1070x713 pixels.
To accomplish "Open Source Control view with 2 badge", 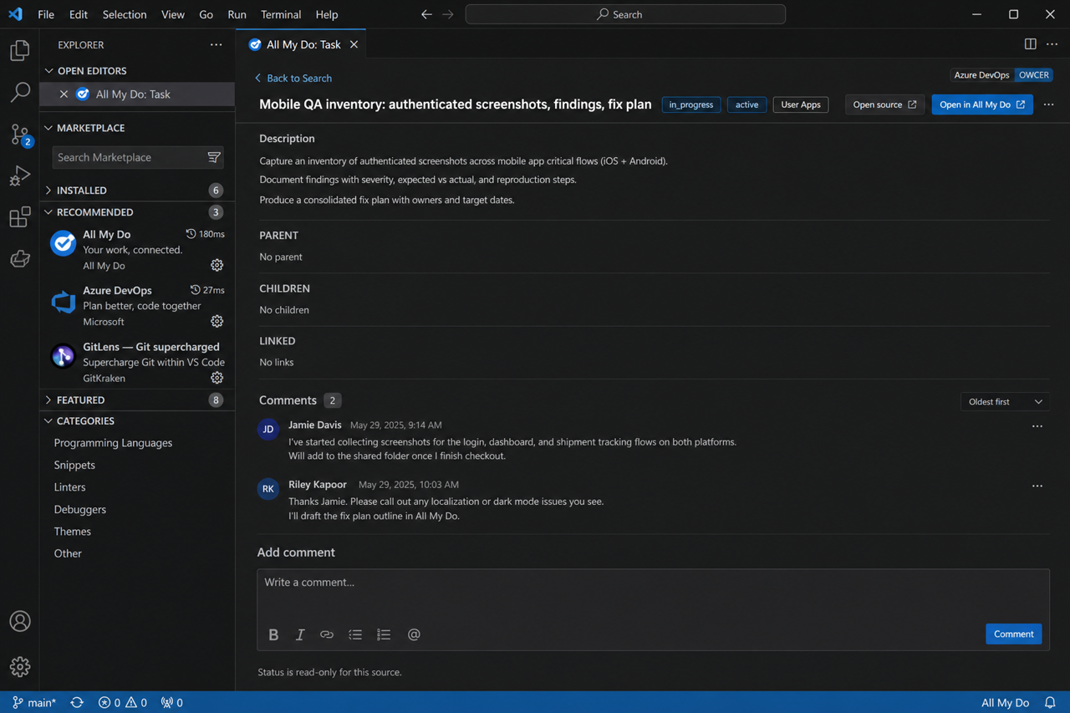I will 20,134.
